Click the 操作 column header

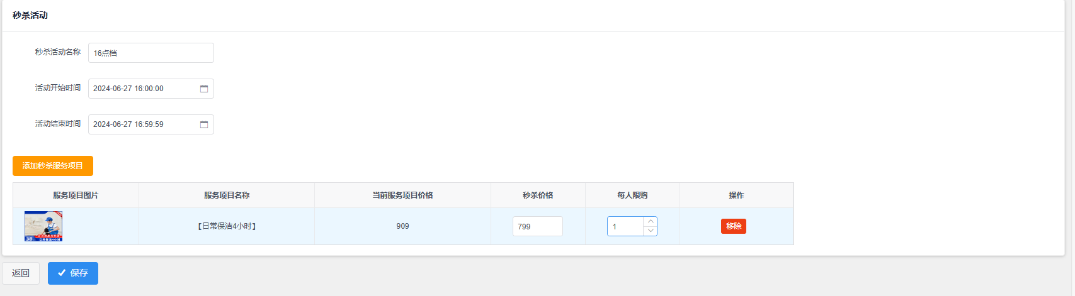[736, 195]
